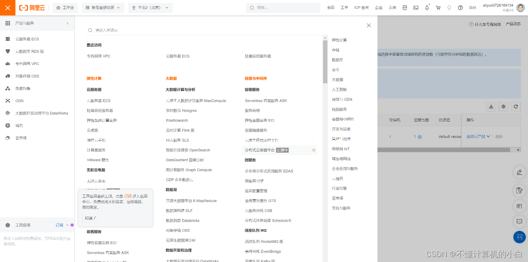Open the 企业 menu in the top bar
Viewport: 528px width, 262px height.
pos(379,7)
